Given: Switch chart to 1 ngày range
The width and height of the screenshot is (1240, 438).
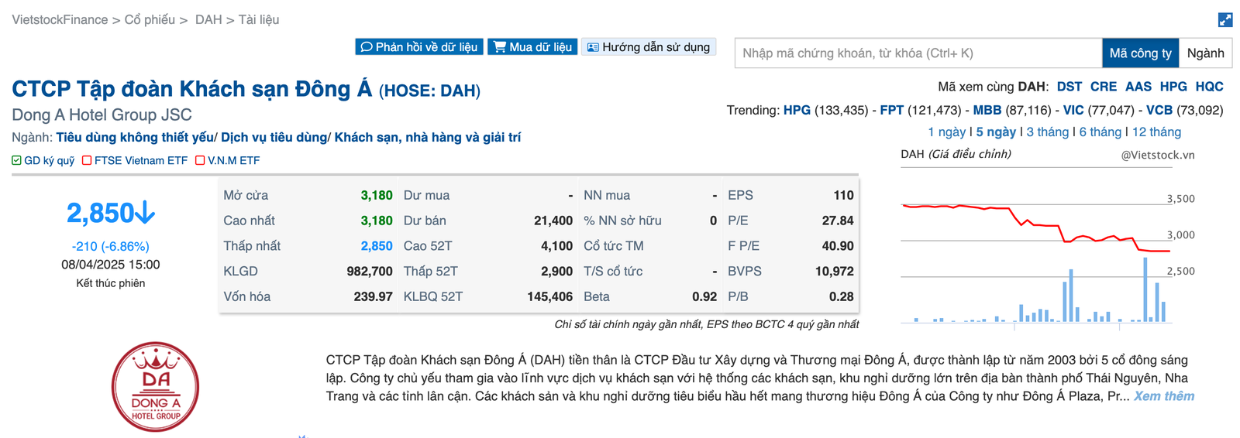Looking at the screenshot, I should (x=946, y=132).
